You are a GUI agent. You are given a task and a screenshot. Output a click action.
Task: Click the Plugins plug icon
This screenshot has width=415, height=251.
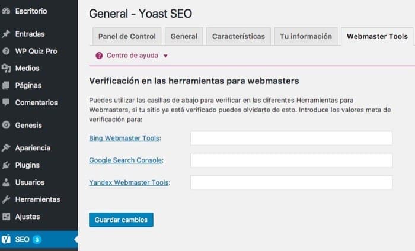point(6,165)
